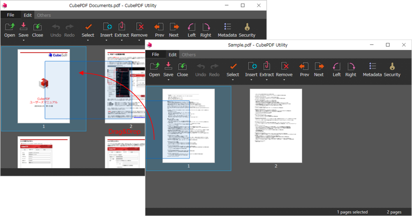Expand Save dropdown arrow in Sample.pdf window
The image size is (412, 216).
tap(168, 80)
